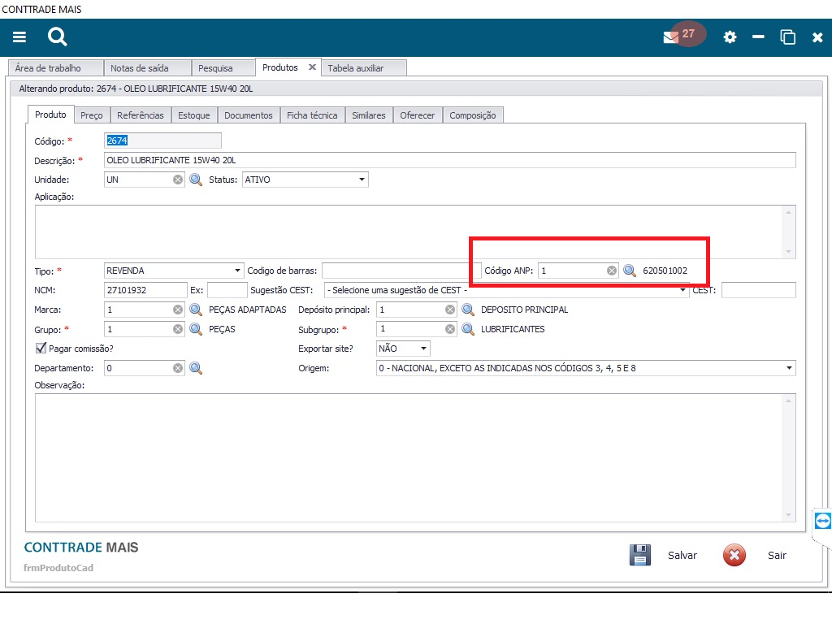This screenshot has height=624, width=832.
Task: Open TeamViewer side panel icon
Action: click(822, 520)
